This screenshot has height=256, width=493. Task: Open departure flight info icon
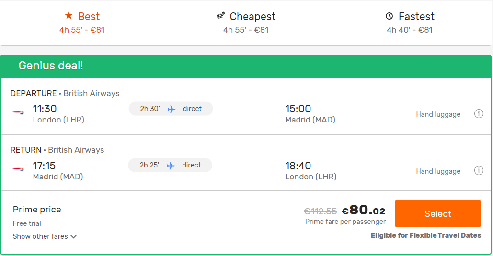coord(478,114)
